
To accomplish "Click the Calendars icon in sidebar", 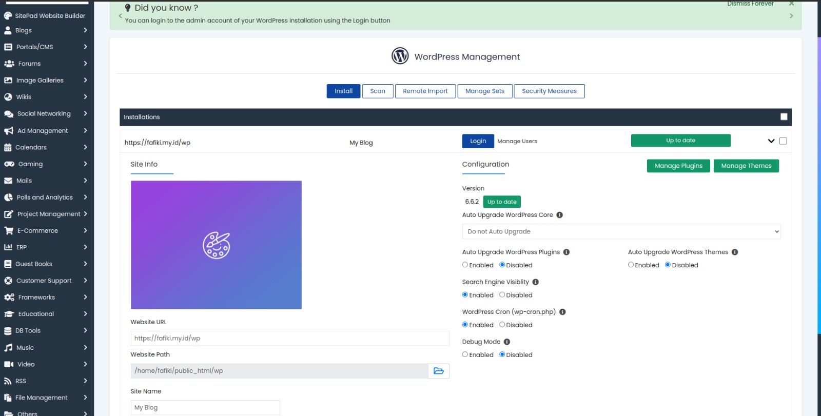I will coord(8,147).
